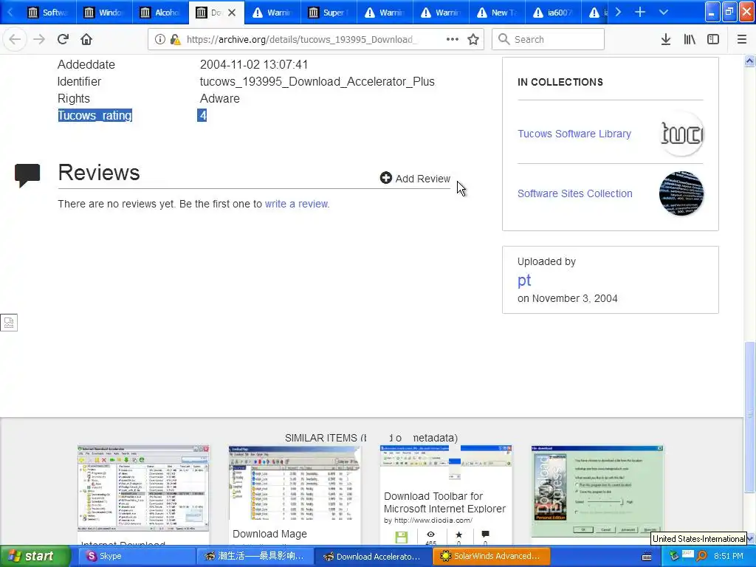Select the Addeddate value 2004-11-02
756x567 pixels.
pos(254,65)
